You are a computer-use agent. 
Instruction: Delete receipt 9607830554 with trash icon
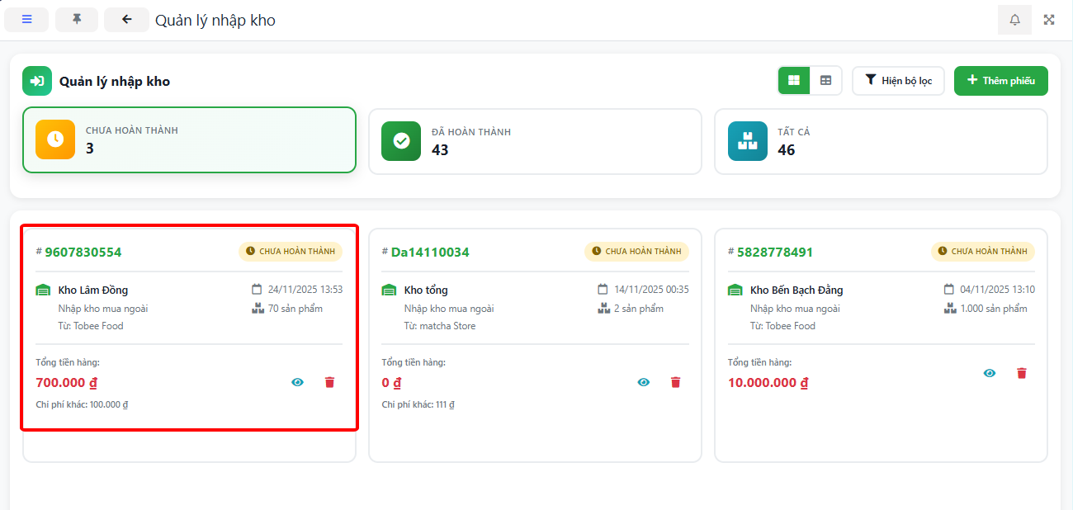(329, 382)
